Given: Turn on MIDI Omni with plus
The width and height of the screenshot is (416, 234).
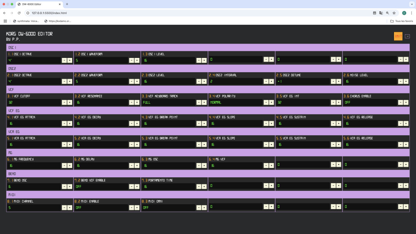Looking at the screenshot, I should tap(204, 208).
